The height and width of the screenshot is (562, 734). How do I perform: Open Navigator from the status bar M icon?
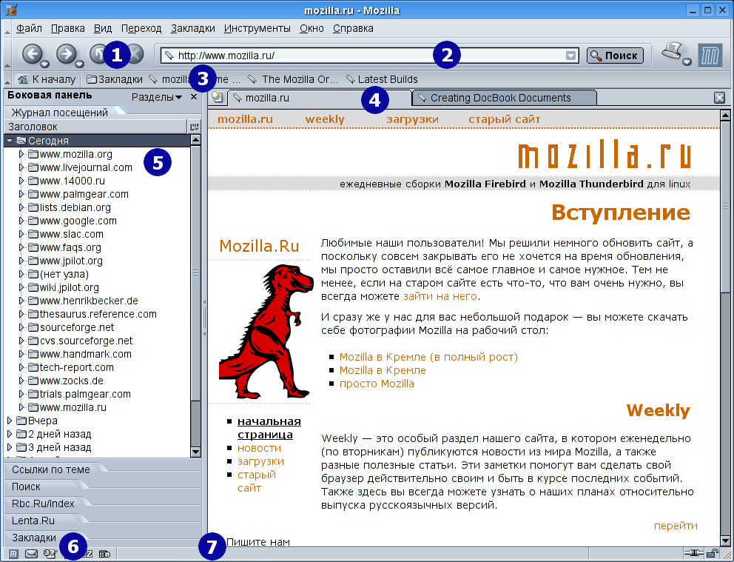click(13, 554)
